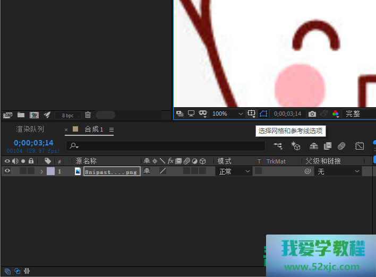Enable motion blur for the timeline

click(341, 146)
